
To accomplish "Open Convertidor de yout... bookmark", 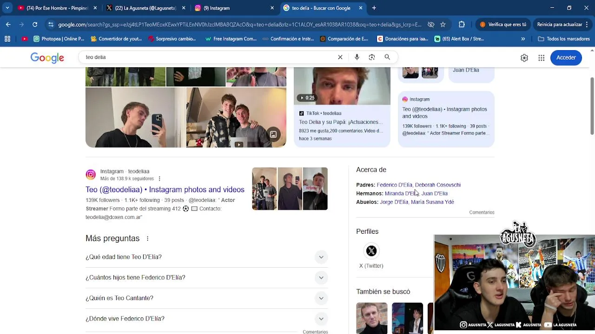I will [x=116, y=39].
